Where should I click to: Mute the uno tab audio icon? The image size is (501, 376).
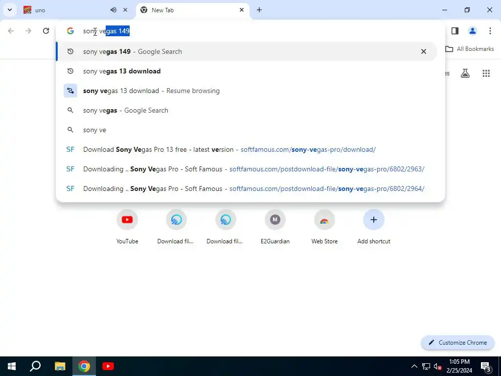click(x=114, y=10)
